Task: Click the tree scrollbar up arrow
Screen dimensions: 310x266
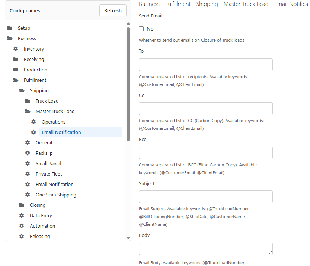Action: (128, 24)
